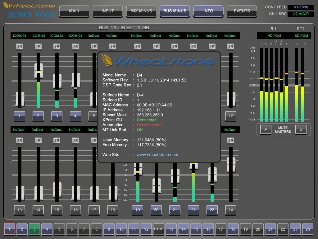
Task: Toggle TB button above top-row fader 12
Action: [x=231, y=47]
